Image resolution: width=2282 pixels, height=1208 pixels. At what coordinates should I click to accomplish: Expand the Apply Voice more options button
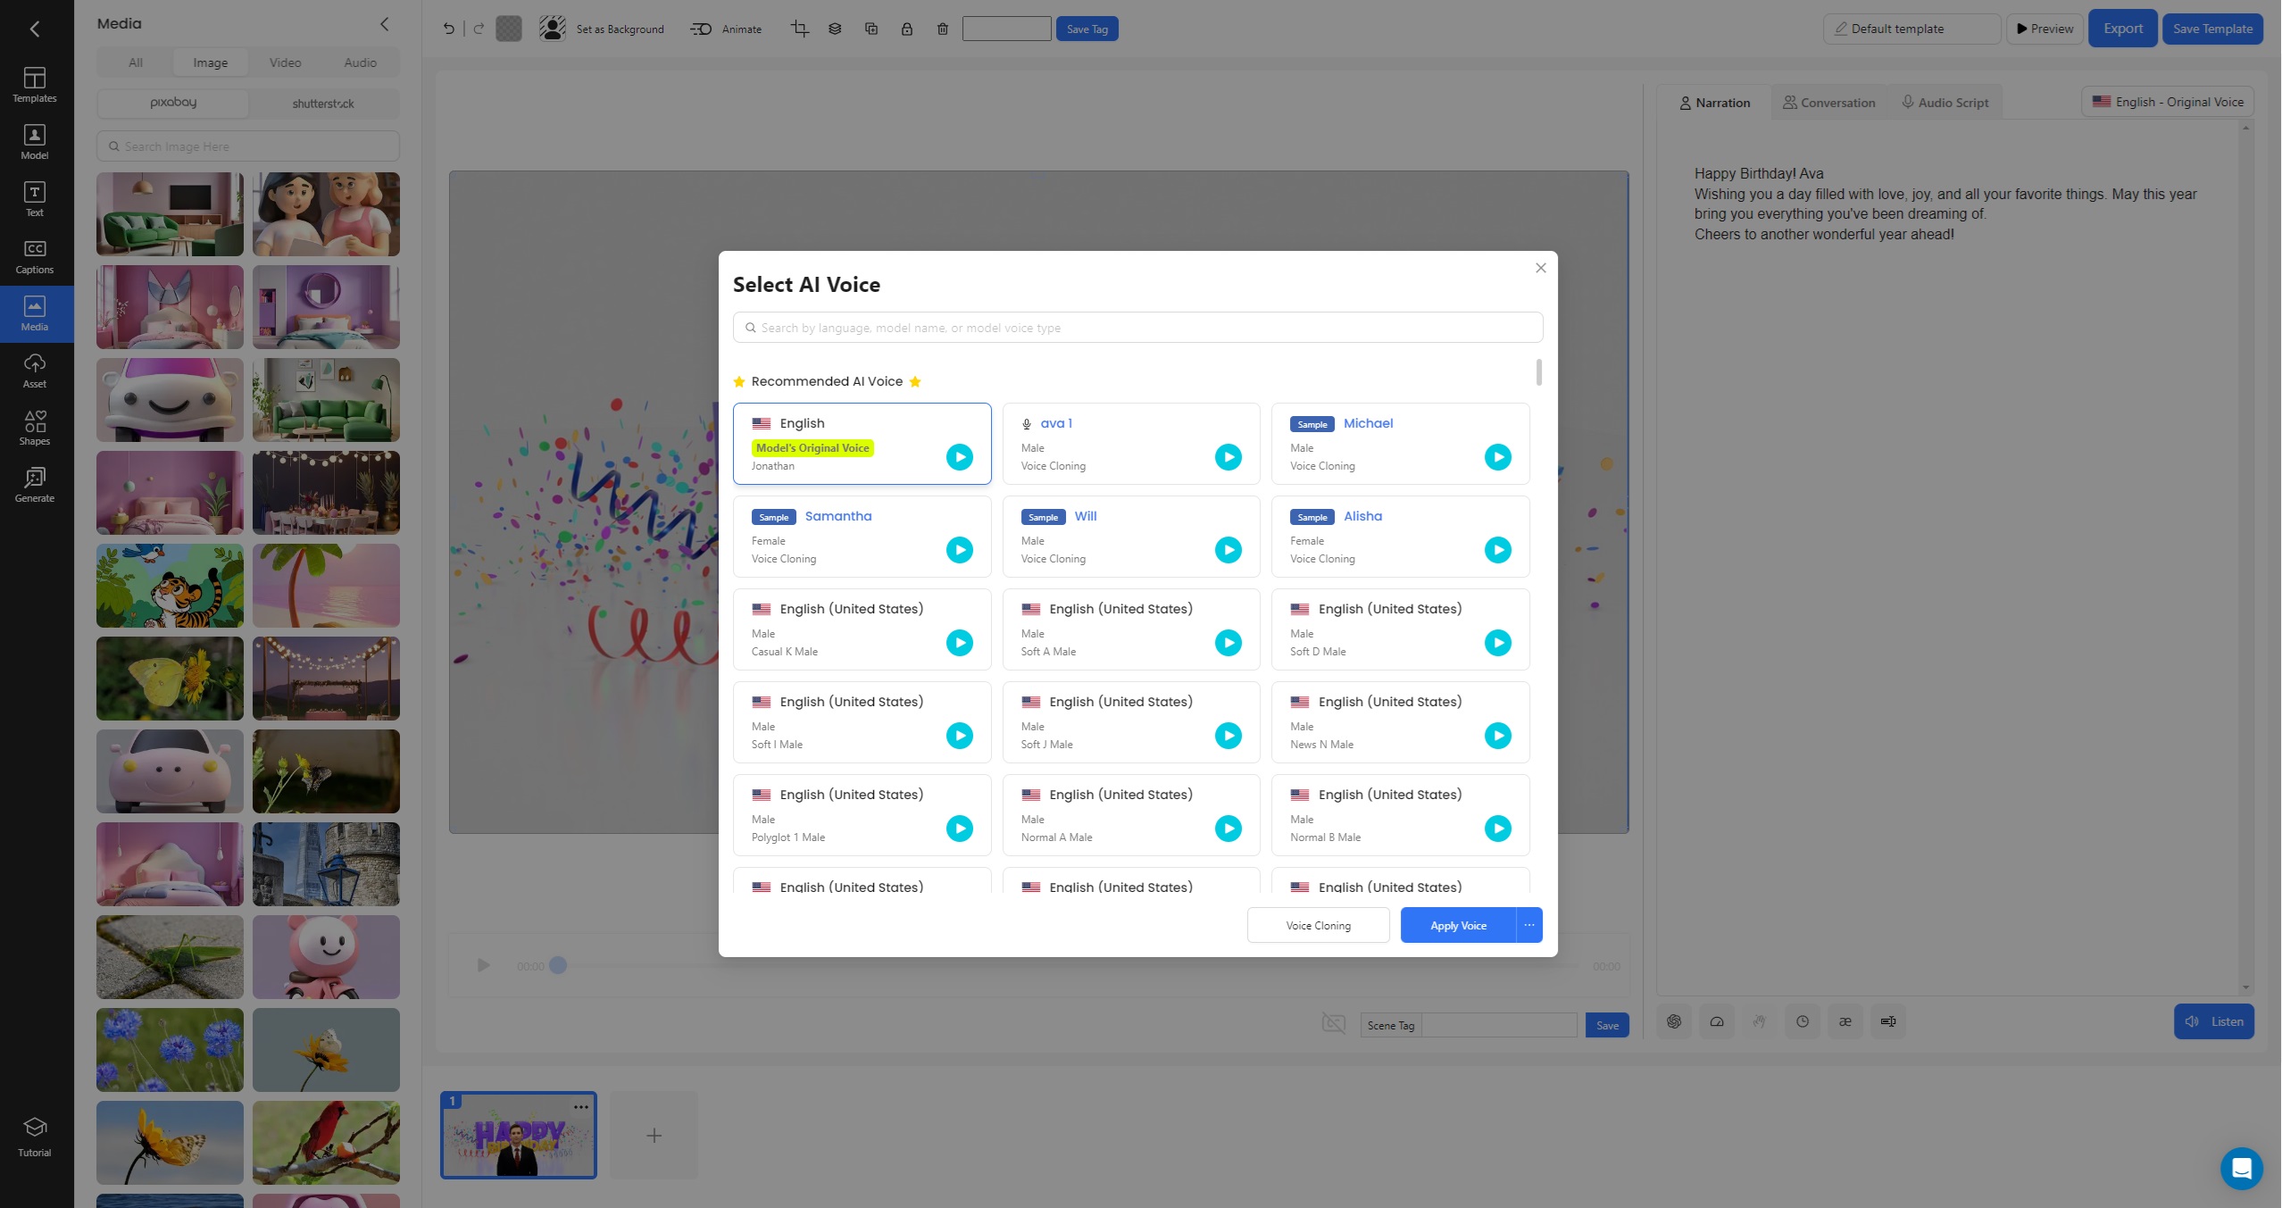click(x=1528, y=925)
